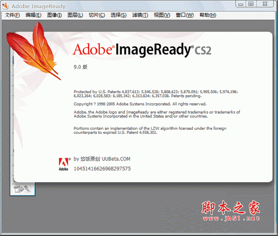Click the 'by 悠饭原创 UUBeta.COM' text
278x236 pixels.
coord(102,159)
